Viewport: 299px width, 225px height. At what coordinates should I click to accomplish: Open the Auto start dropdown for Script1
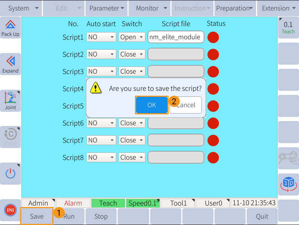click(x=101, y=37)
